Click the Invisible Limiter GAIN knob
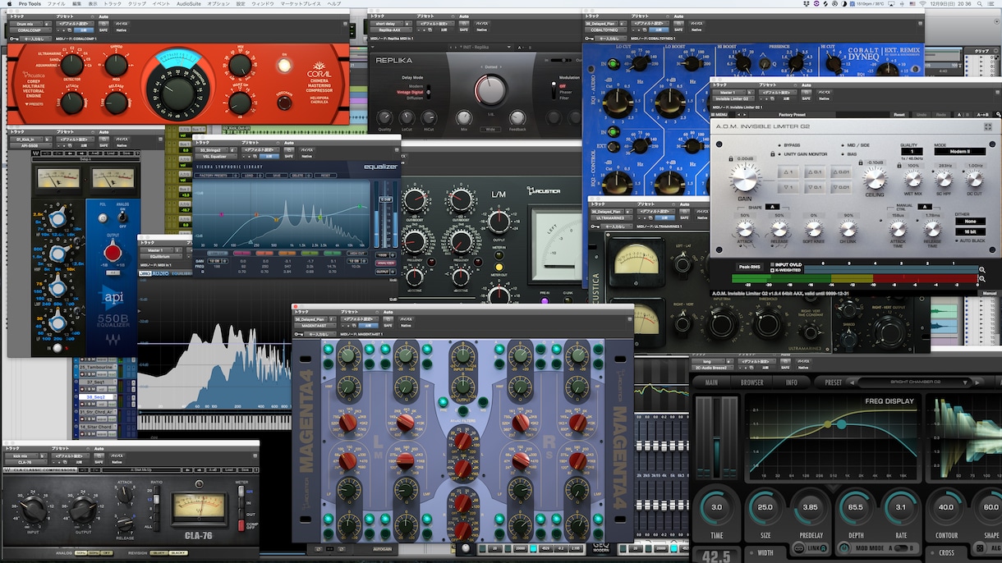Screen dimensions: 1002x563 point(745,177)
